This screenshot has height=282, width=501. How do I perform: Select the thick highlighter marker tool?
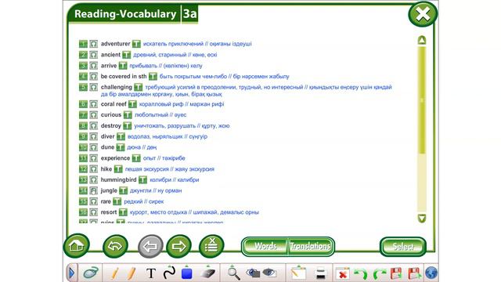tap(131, 273)
